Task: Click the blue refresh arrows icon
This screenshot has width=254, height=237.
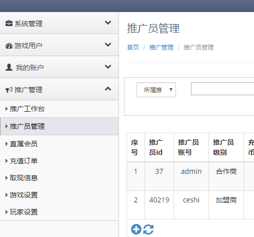Action: click(148, 229)
